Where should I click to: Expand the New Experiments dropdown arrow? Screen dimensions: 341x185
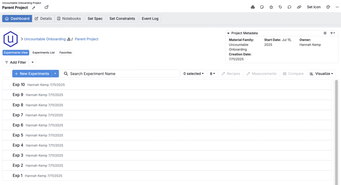pos(56,74)
